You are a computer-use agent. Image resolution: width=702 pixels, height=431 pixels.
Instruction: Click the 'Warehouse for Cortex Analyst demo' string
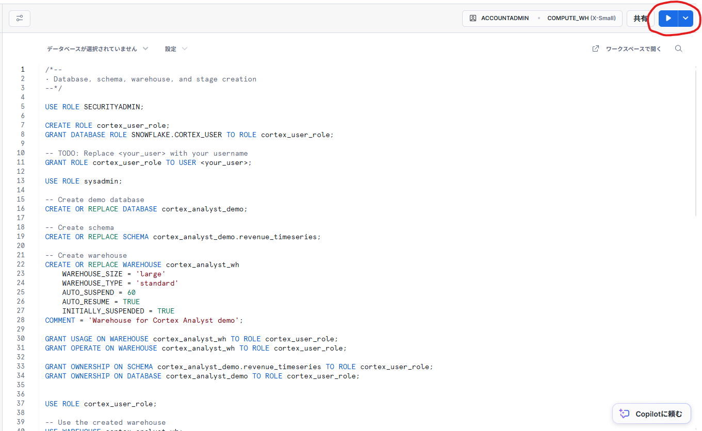point(163,320)
